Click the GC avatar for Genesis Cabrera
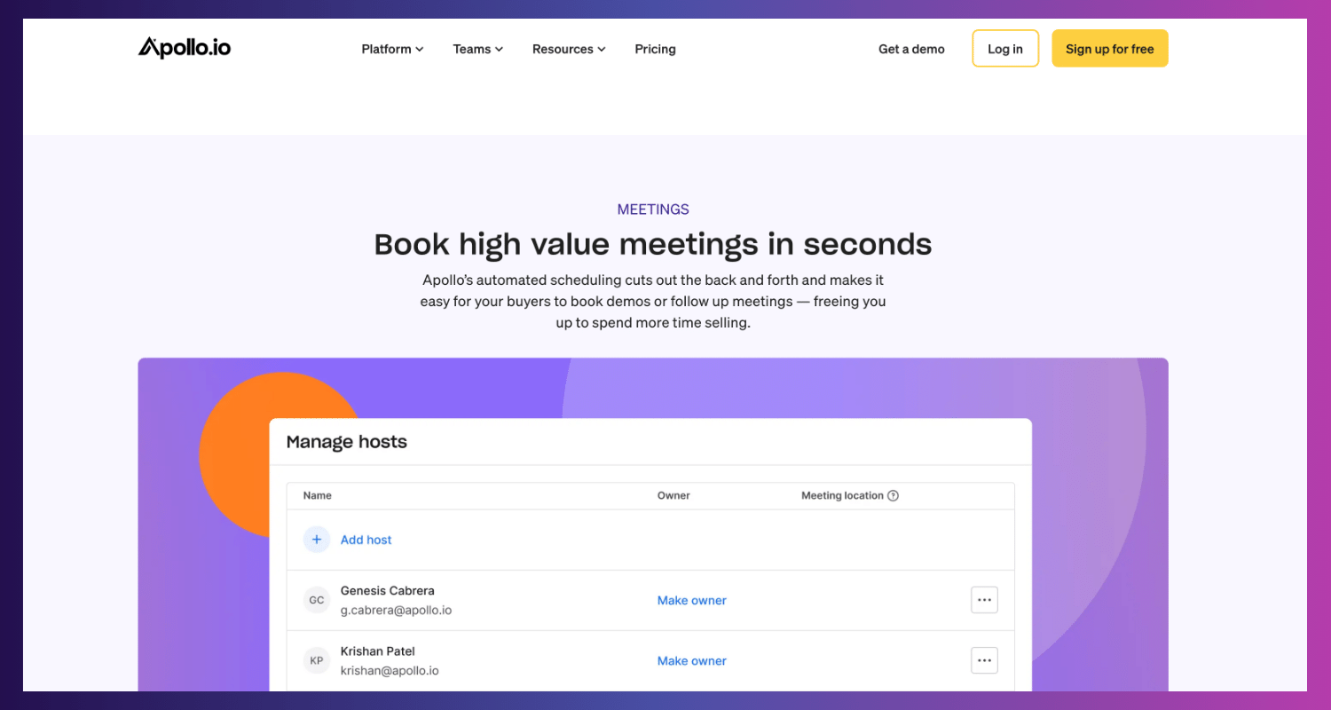Screen dimensions: 1331x710 (317, 600)
